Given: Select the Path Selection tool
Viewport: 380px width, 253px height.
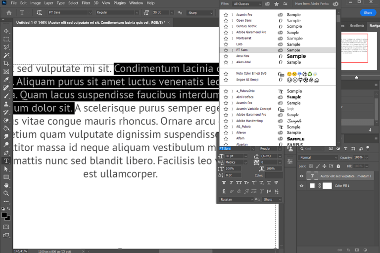Looking at the screenshot, I should pos(6,169).
